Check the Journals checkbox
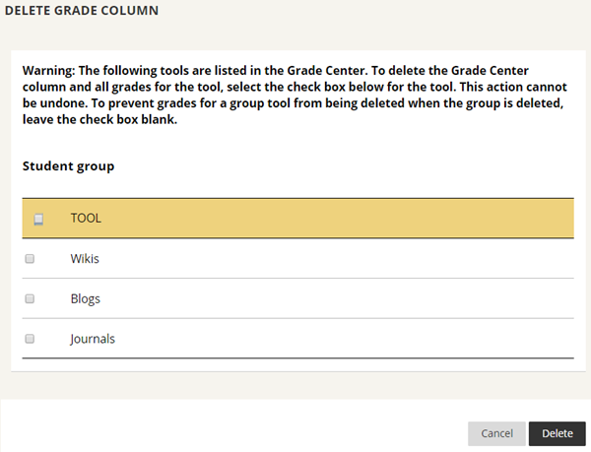 coord(30,339)
